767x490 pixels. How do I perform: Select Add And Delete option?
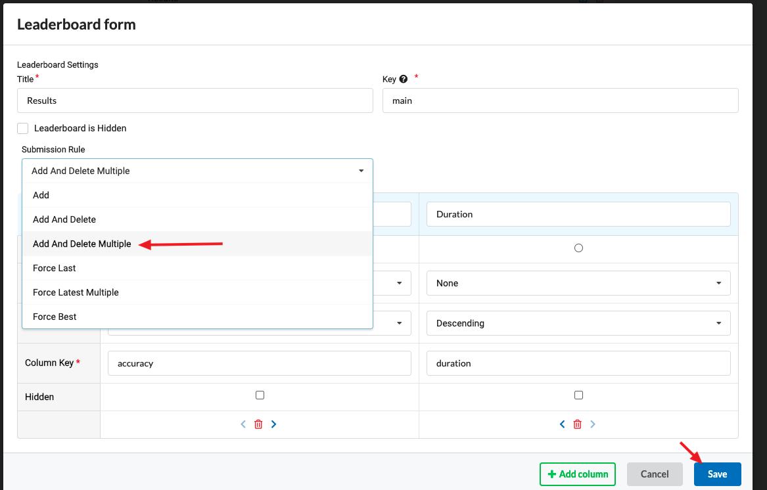(x=64, y=219)
